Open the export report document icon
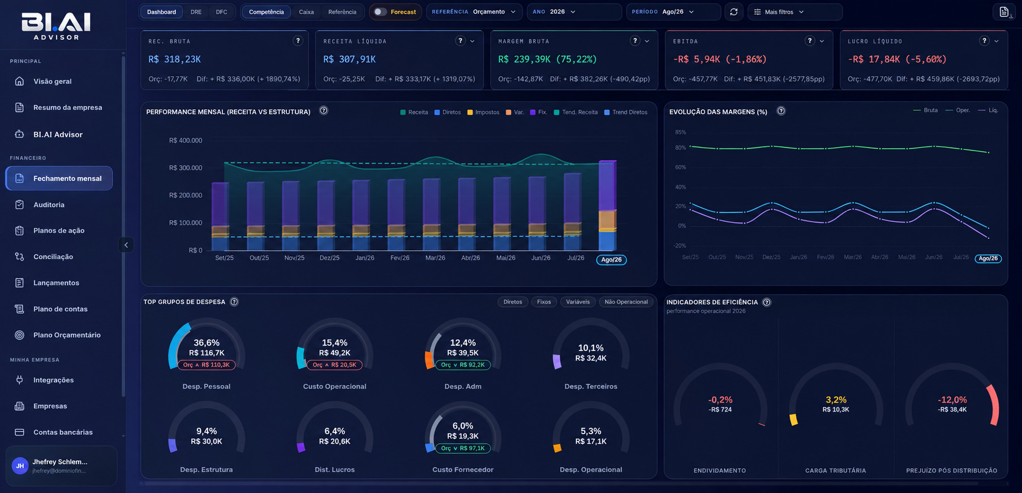 coord(1004,12)
